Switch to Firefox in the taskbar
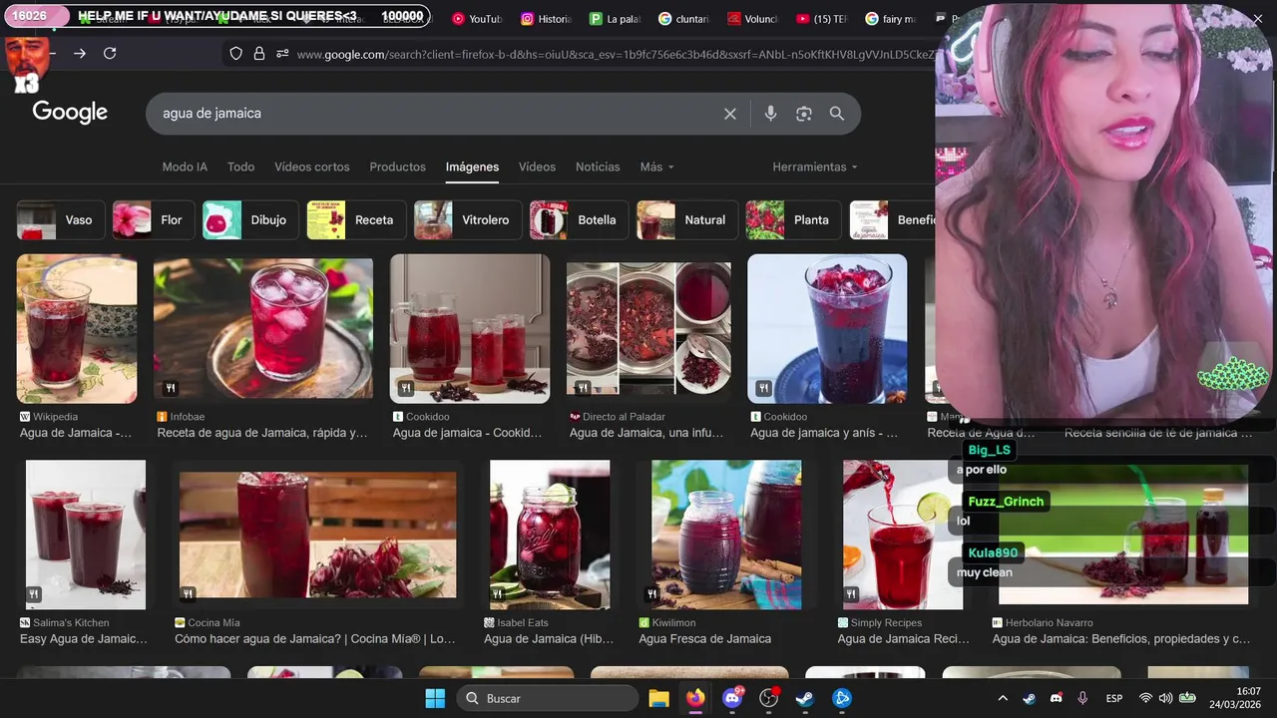 pos(695,698)
